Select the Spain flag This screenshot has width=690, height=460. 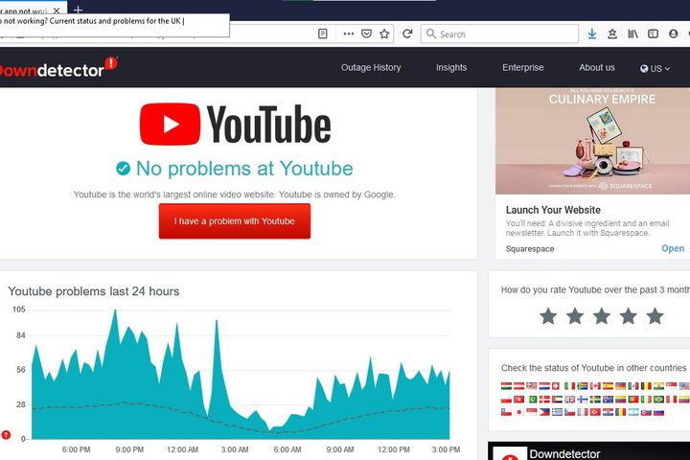tap(608, 386)
